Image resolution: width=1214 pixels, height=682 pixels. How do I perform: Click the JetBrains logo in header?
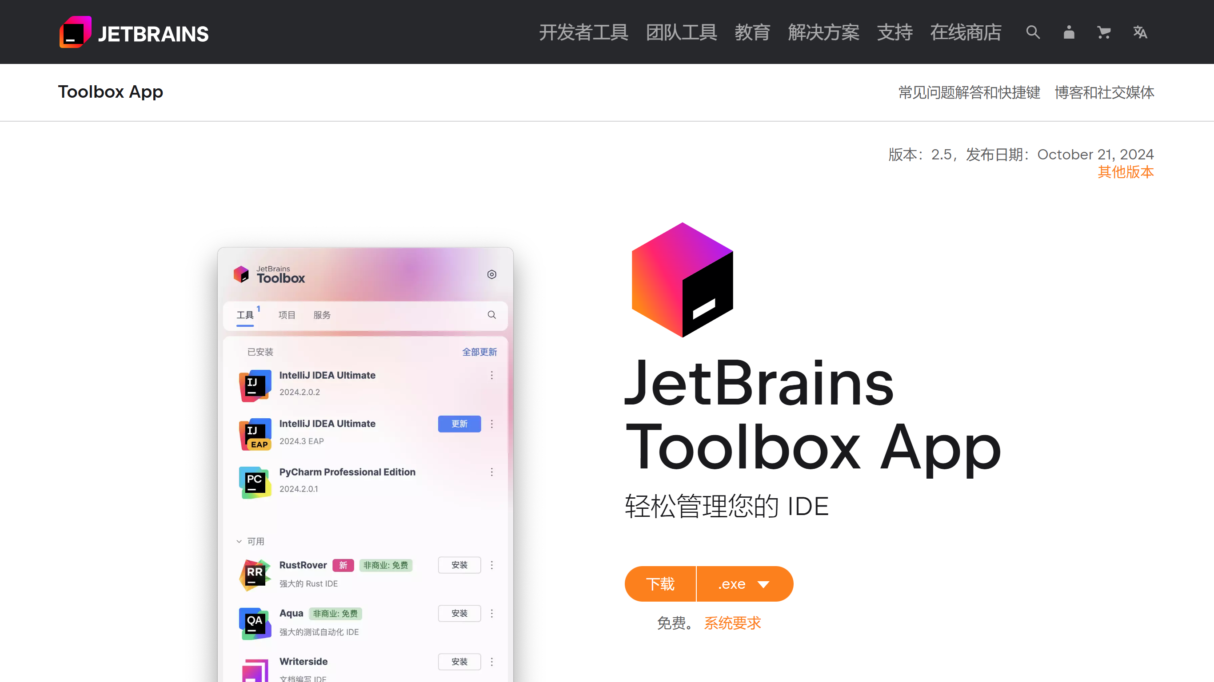pos(134,32)
